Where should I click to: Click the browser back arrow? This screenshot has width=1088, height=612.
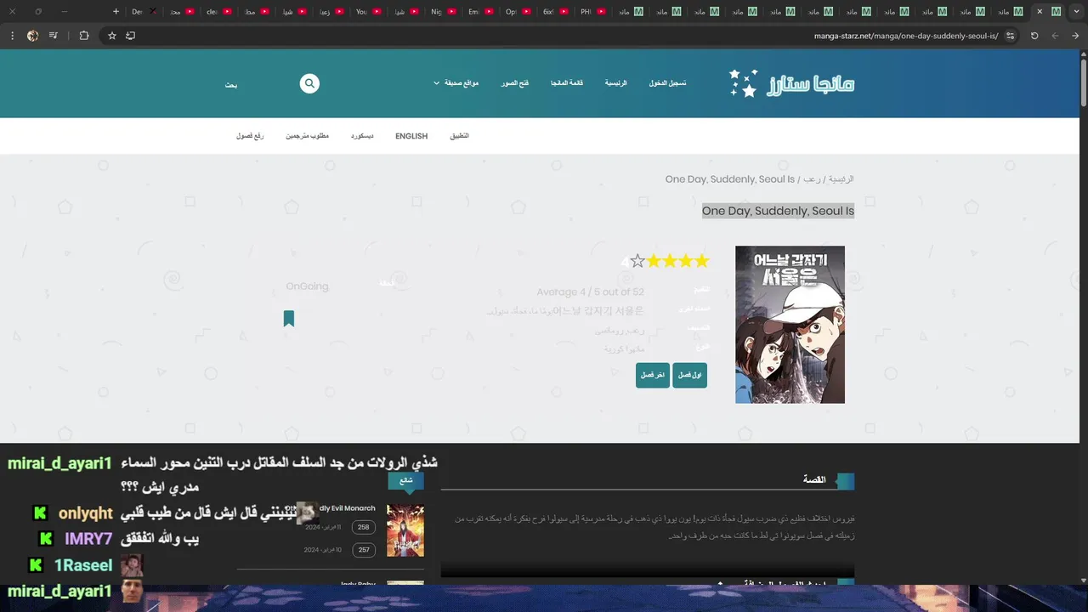click(x=1075, y=36)
